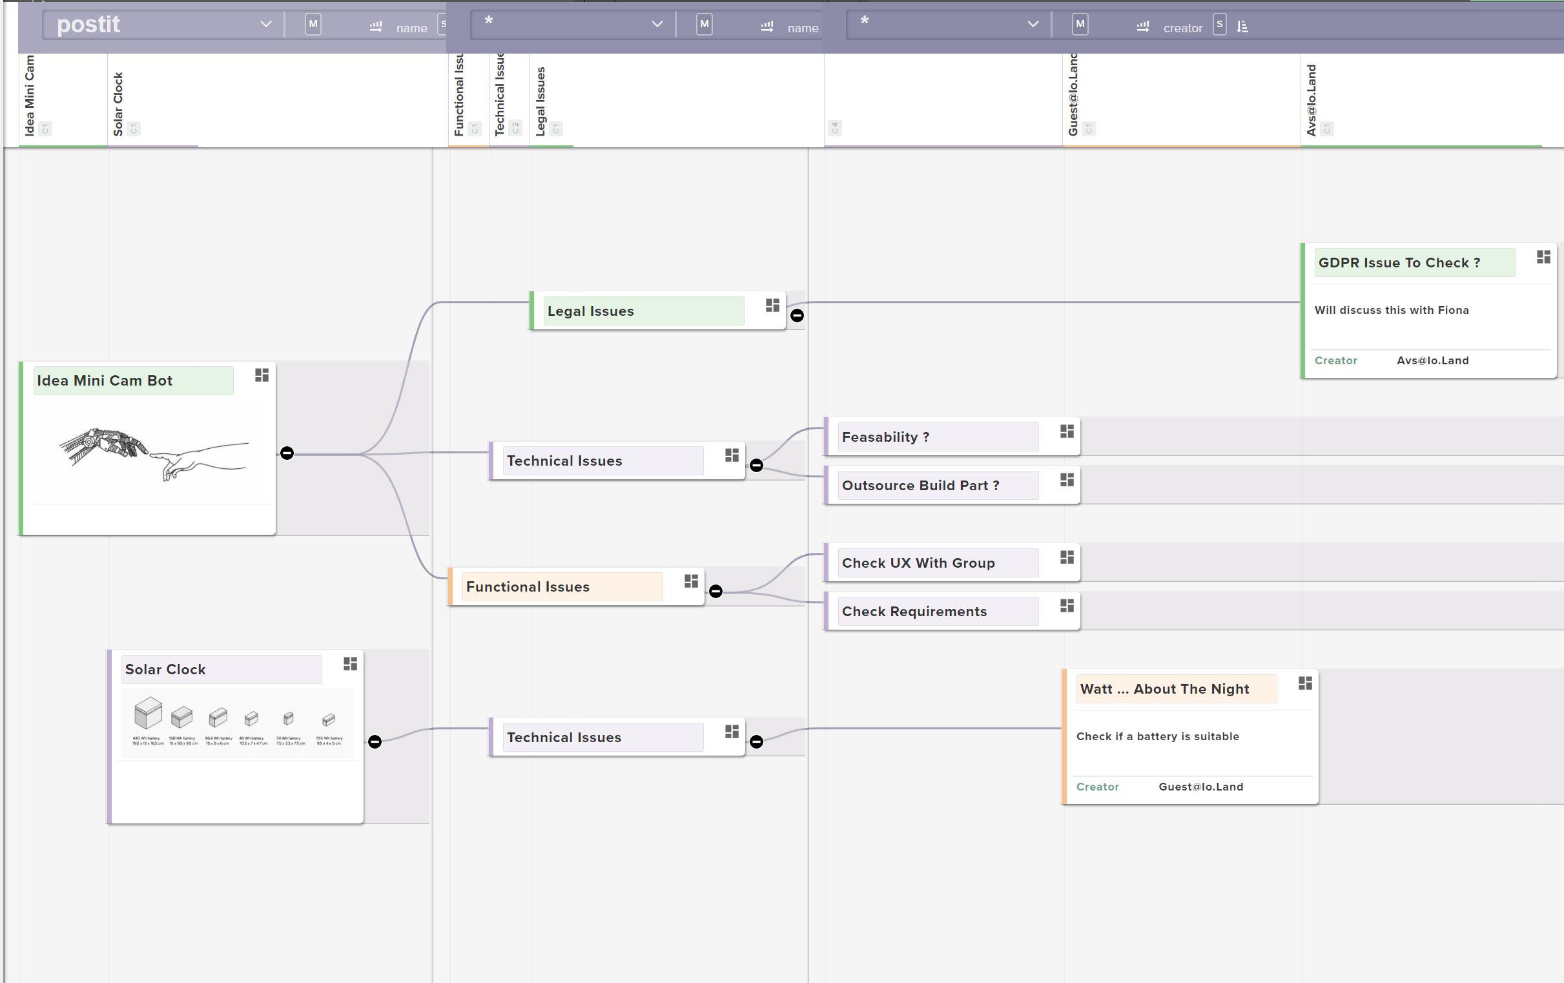Screen dimensions: 1564x983
Task: Open grid icon on Legal Issues card
Action: pos(772,305)
